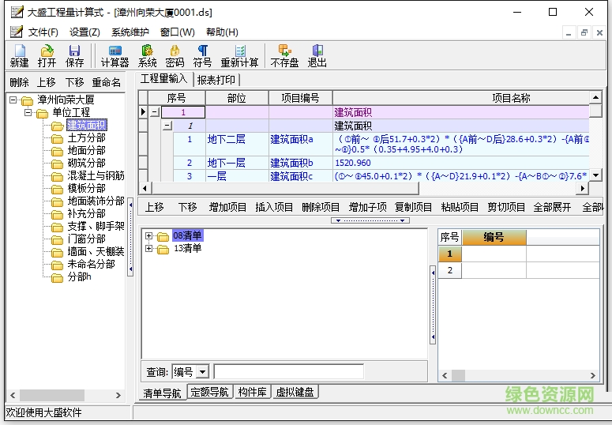Click the 打开 (Open) toolbar icon
612x425 pixels.
pos(47,55)
